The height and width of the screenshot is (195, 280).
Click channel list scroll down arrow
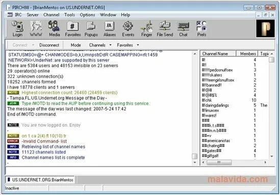point(272,156)
